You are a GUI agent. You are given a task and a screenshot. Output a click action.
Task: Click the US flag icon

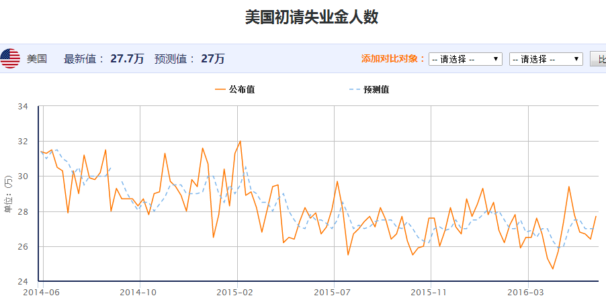(x=10, y=59)
